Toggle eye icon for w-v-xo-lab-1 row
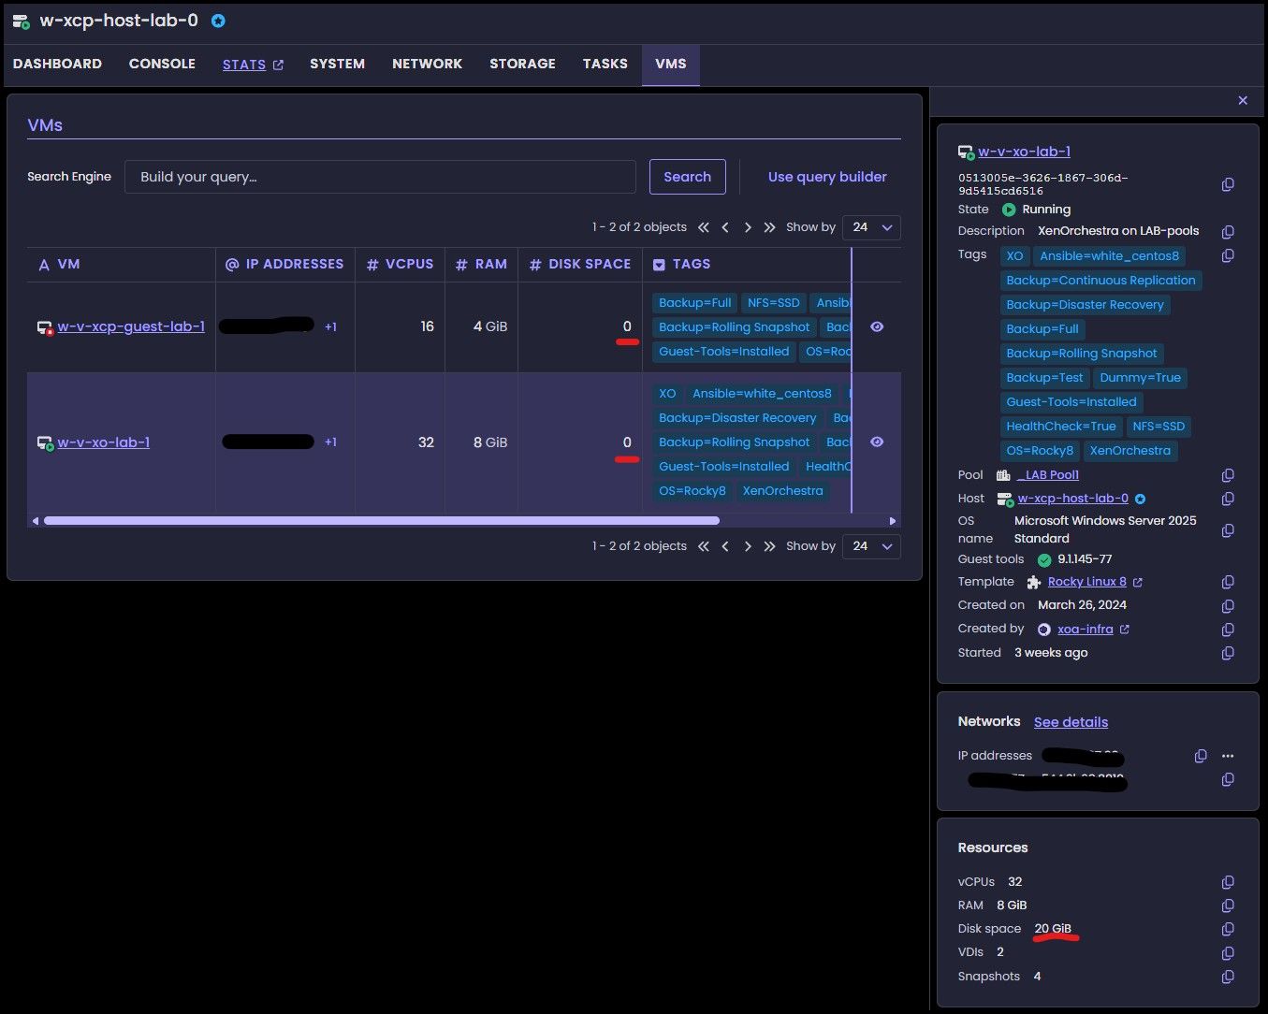Screen dimensions: 1268x1014 click(x=877, y=442)
